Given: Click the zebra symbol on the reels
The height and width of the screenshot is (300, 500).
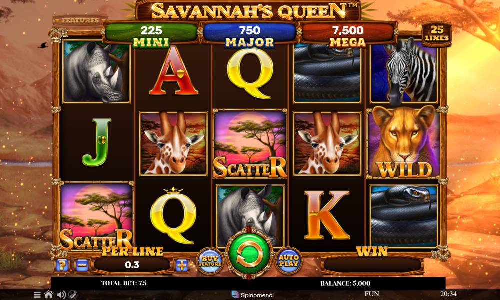Looking at the screenshot, I should 404,72.
